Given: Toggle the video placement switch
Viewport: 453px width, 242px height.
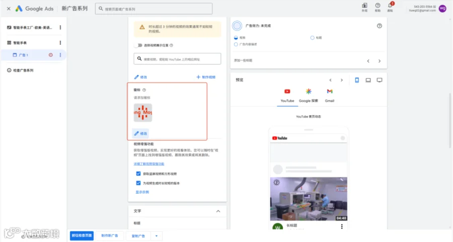Looking at the screenshot, I should coord(138,45).
